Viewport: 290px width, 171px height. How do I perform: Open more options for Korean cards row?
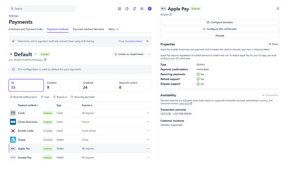click(148, 131)
